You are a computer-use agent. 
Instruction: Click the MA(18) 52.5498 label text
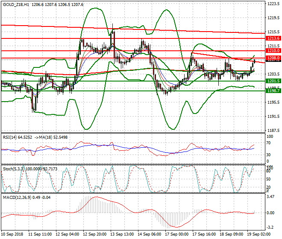(53, 137)
